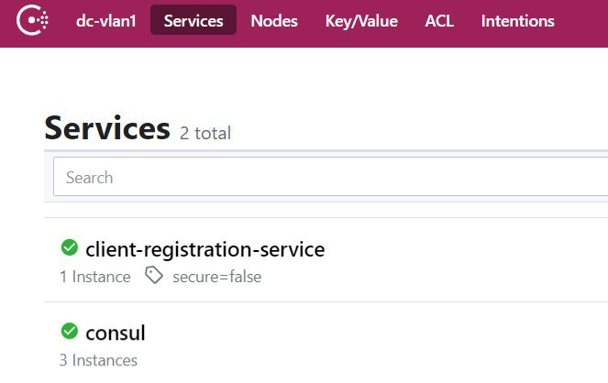This screenshot has height=383, width=608.
Task: Click the Services page heading
Action: coord(107,127)
